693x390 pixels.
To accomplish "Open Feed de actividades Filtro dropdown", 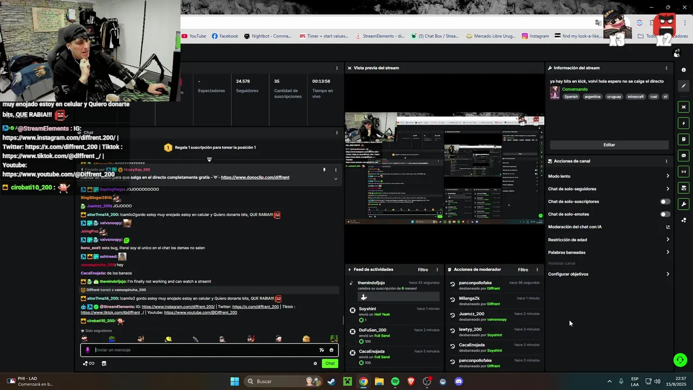I will (x=423, y=269).
